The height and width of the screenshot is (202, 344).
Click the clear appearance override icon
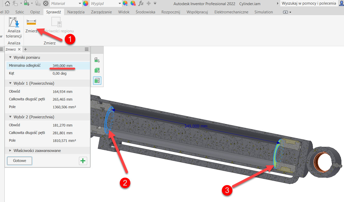(x=133, y=3)
